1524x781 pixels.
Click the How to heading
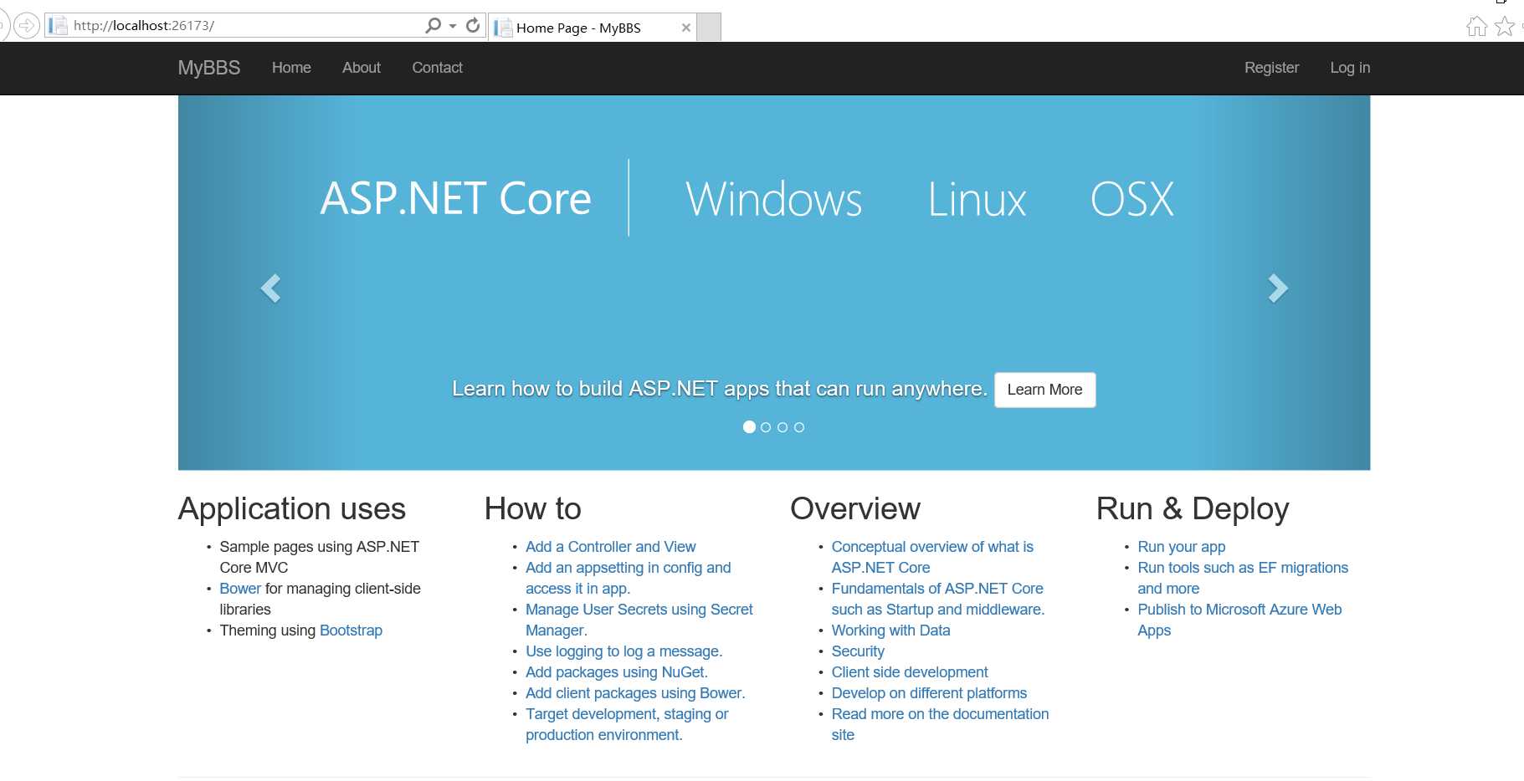click(x=532, y=508)
